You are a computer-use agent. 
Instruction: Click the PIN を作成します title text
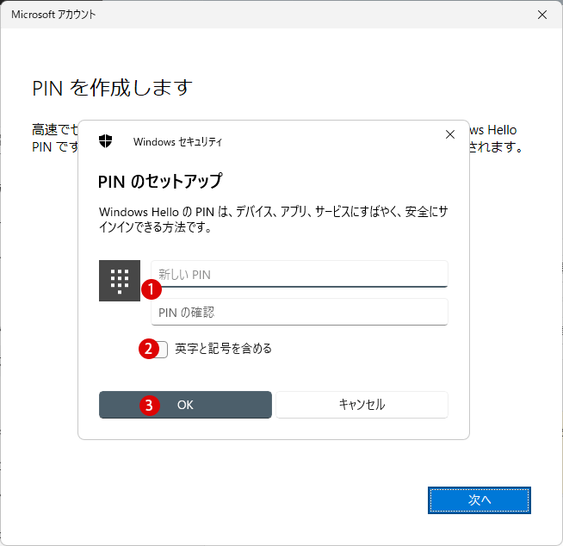pos(113,88)
